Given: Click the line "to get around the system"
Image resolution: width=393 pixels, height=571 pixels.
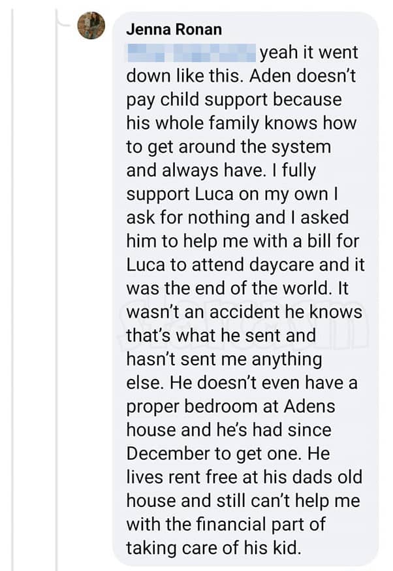Looking at the screenshot, I should point(228,148).
